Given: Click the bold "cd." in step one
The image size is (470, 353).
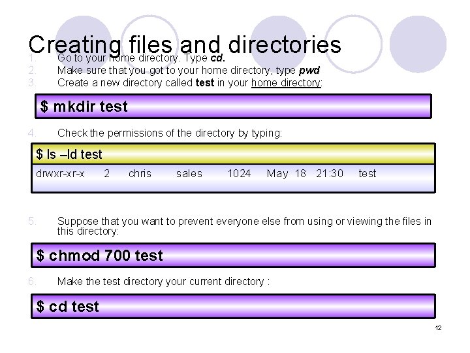Looking at the screenshot, I should coord(219,58).
